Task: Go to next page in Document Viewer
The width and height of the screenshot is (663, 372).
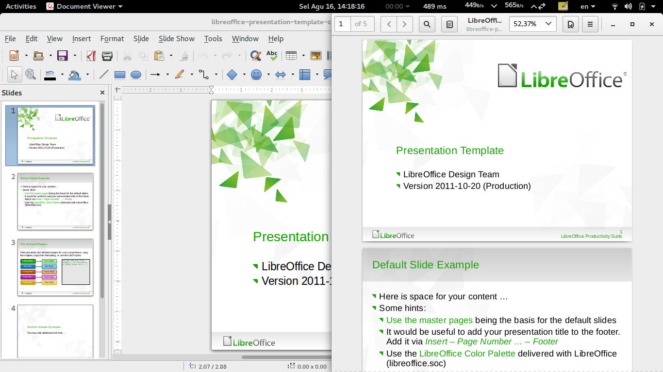Action: tap(405, 24)
